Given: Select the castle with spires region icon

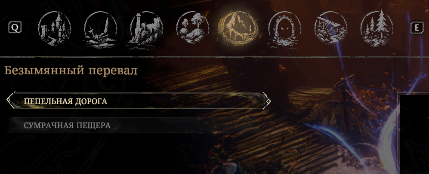Looking at the screenshot, I should pyautogui.click(x=55, y=28).
